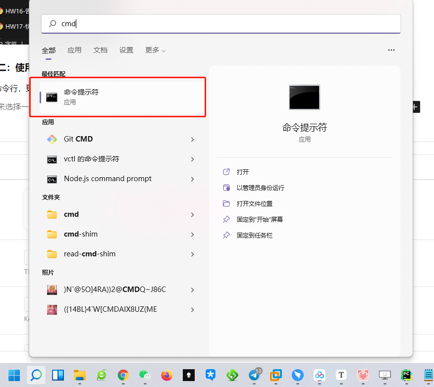Click the )N`@5O]4RA))2@CMDQ~J86C photo result
The height and width of the screenshot is (387, 434).
click(115, 290)
